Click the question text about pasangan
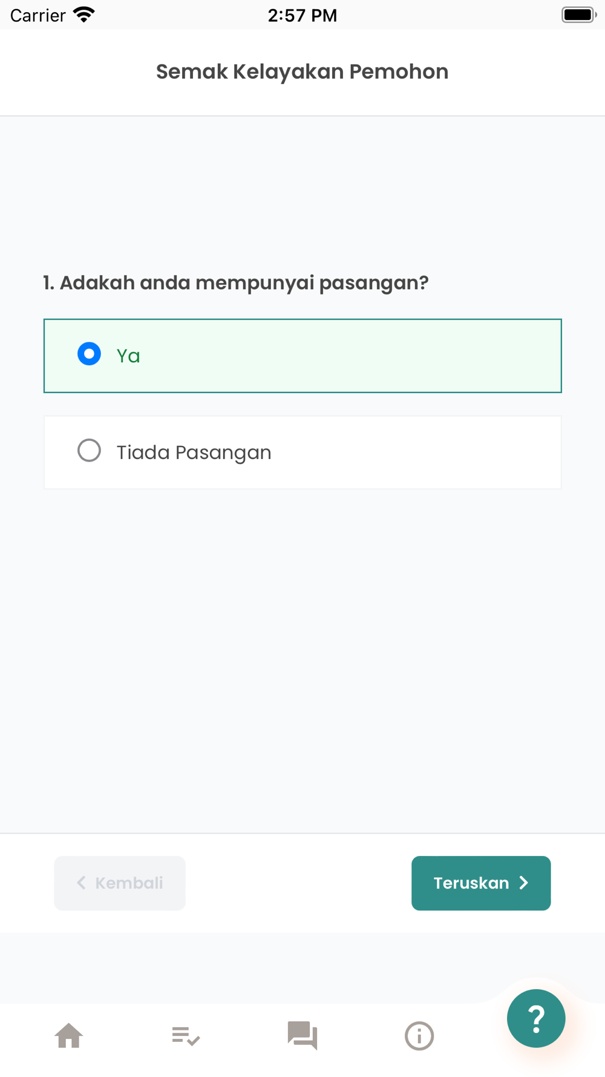 click(x=236, y=283)
